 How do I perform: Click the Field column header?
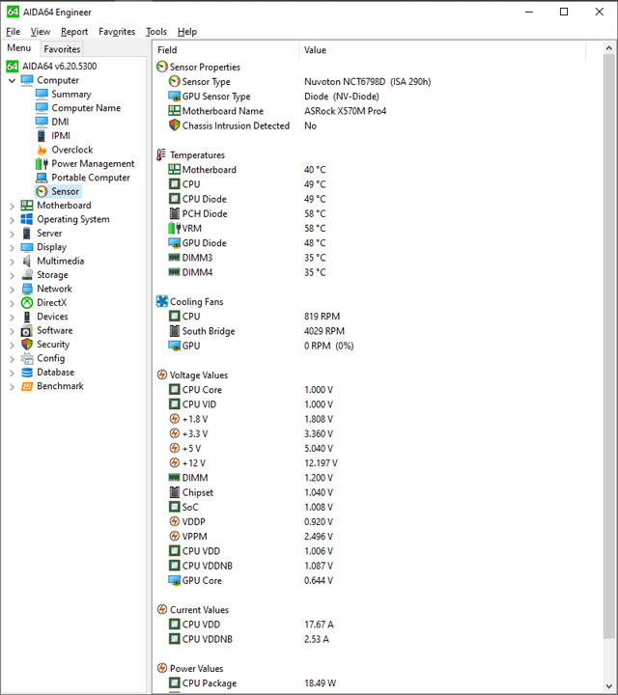click(226, 50)
